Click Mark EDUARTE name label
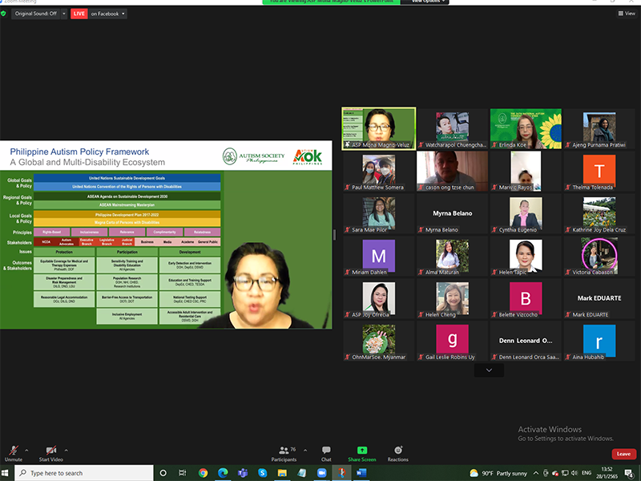This screenshot has height=481, width=641. click(591, 314)
